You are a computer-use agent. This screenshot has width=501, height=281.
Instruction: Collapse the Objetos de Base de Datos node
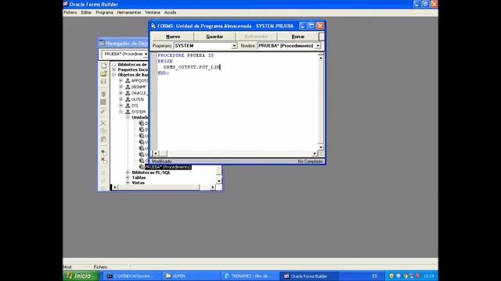[114, 75]
